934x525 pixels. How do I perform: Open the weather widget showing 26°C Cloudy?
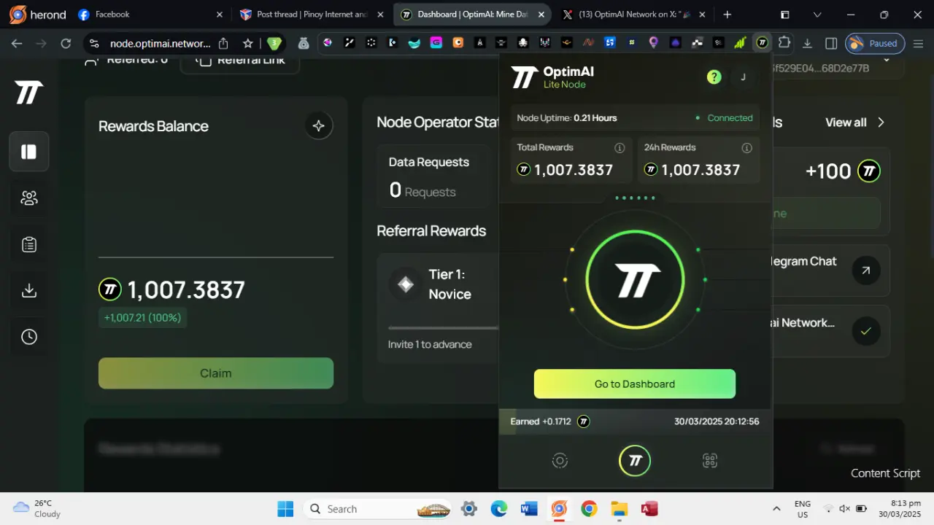pos(37,508)
